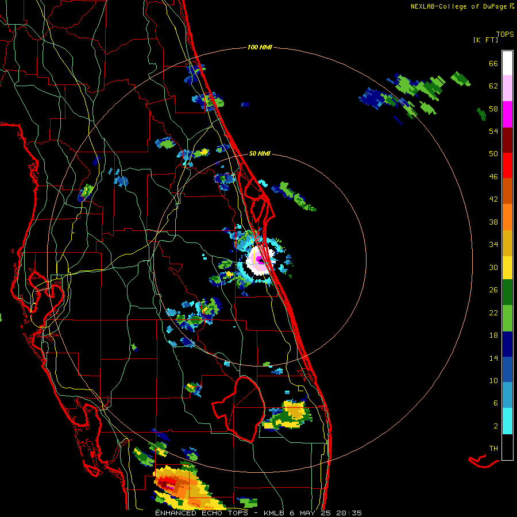This screenshot has height=517, width=517.
Task: Click the white echo top core at radar center
Action: pos(261,261)
